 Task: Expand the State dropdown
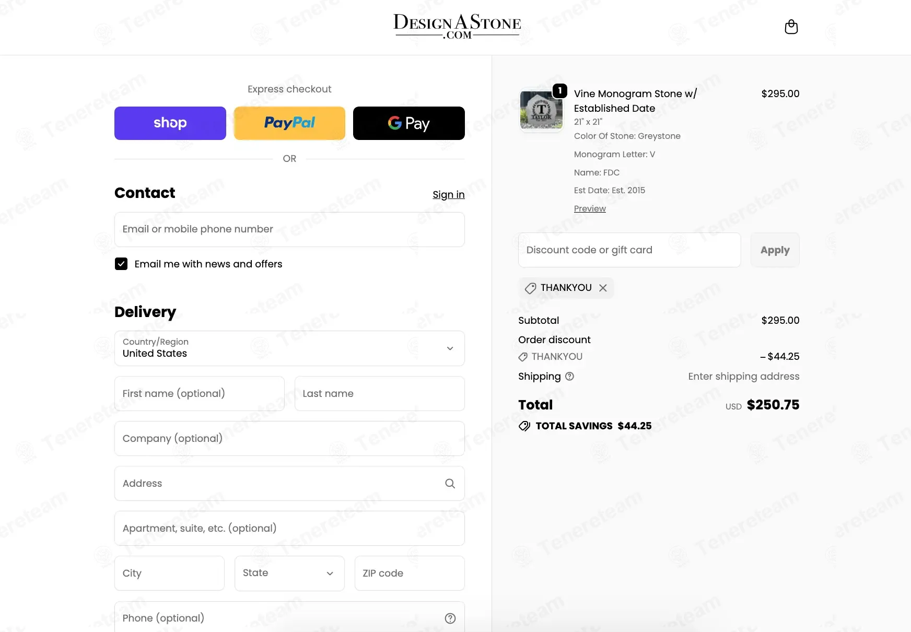point(289,574)
